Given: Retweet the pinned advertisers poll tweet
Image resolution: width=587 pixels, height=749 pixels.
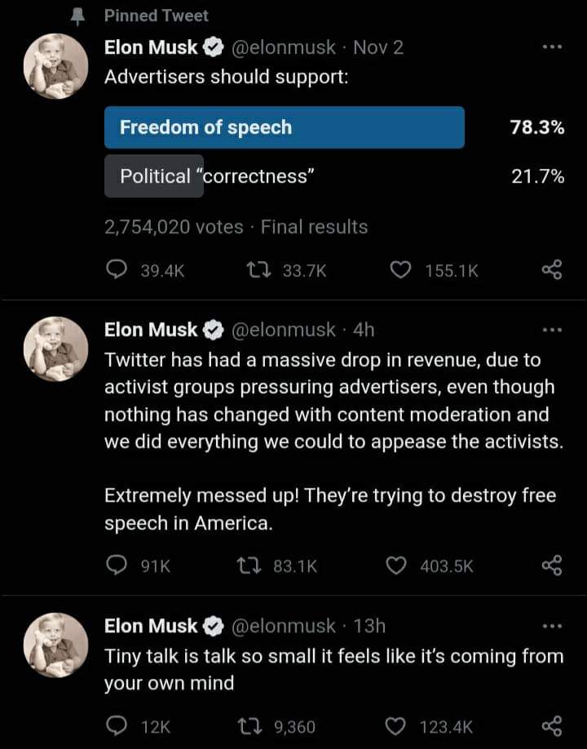Looking at the screenshot, I should (x=253, y=271).
